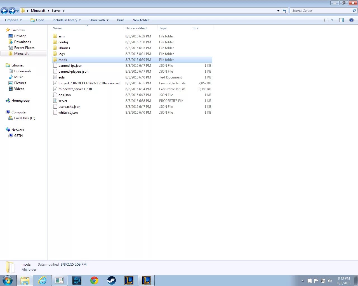Click the Forward navigation arrow

coord(12,11)
